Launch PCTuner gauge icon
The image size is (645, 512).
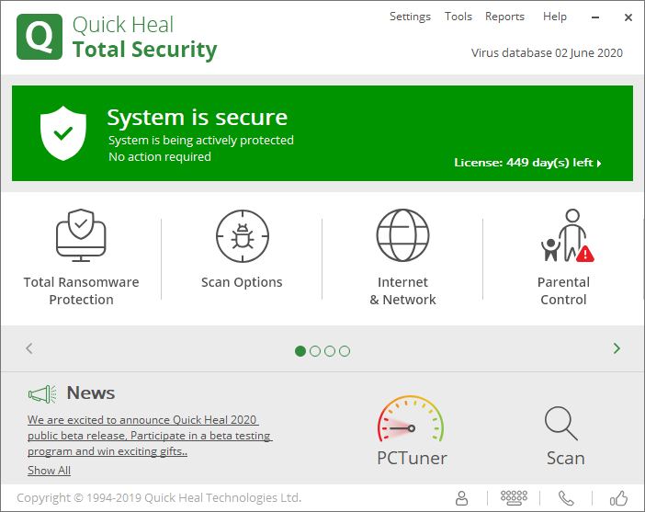pyautogui.click(x=411, y=422)
